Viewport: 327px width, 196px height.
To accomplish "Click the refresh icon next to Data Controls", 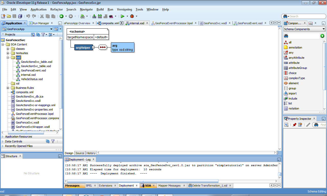I will coord(48,141).
